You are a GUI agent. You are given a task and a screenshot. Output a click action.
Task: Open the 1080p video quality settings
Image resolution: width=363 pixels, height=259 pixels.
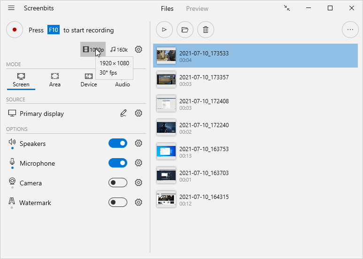point(93,49)
